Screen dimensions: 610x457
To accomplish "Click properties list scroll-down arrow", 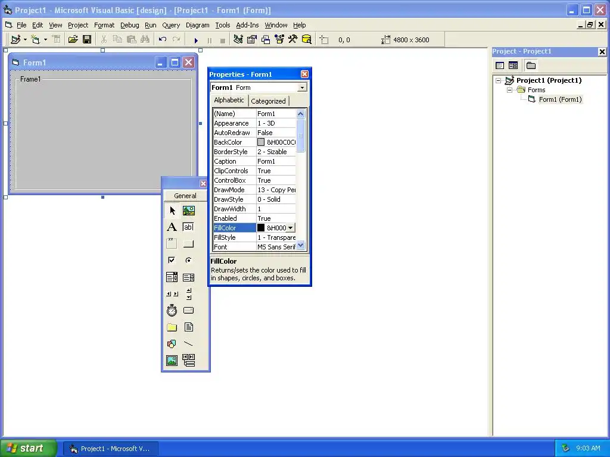I will tap(300, 245).
